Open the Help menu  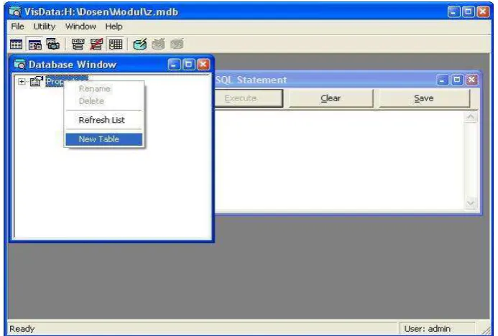(114, 27)
